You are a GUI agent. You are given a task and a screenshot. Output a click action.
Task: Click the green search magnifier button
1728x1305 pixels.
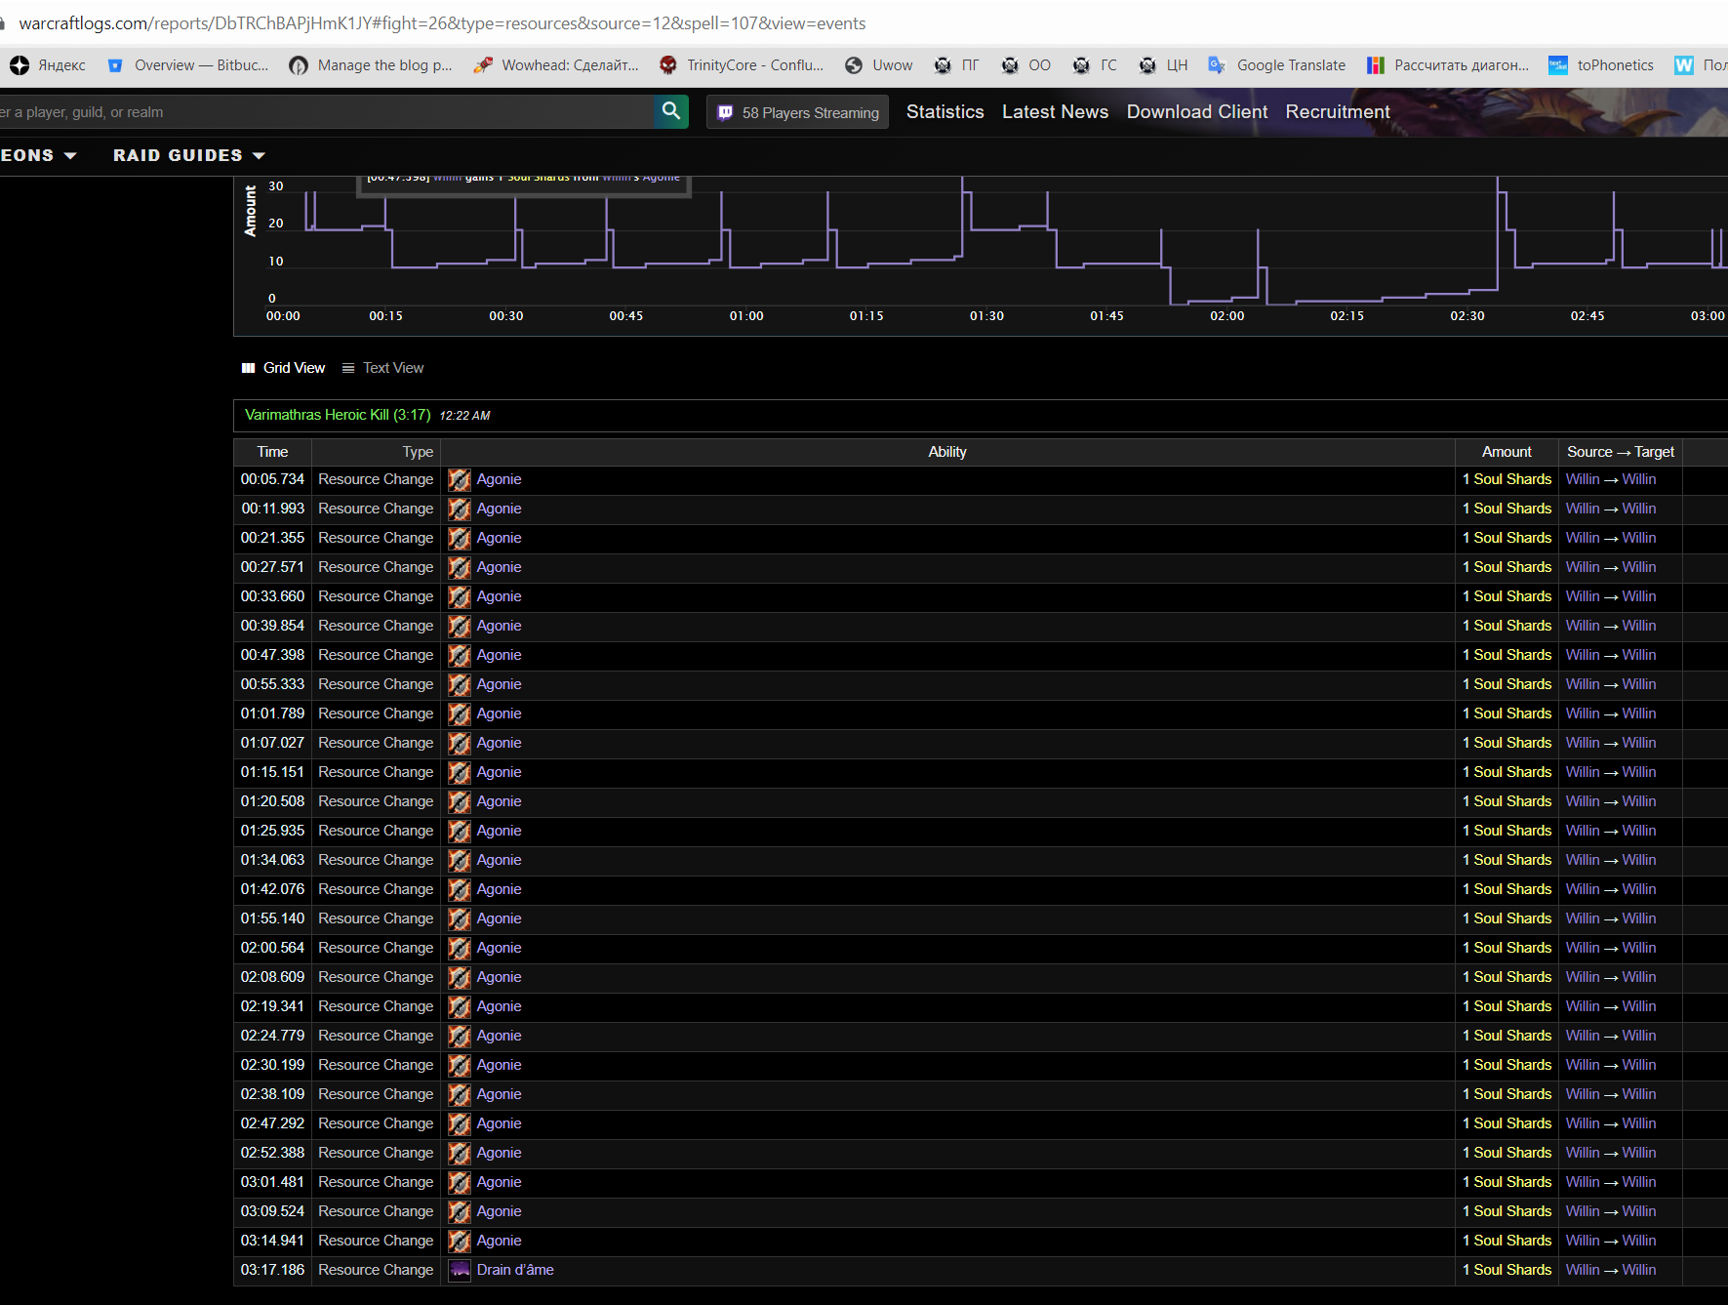[x=670, y=111]
